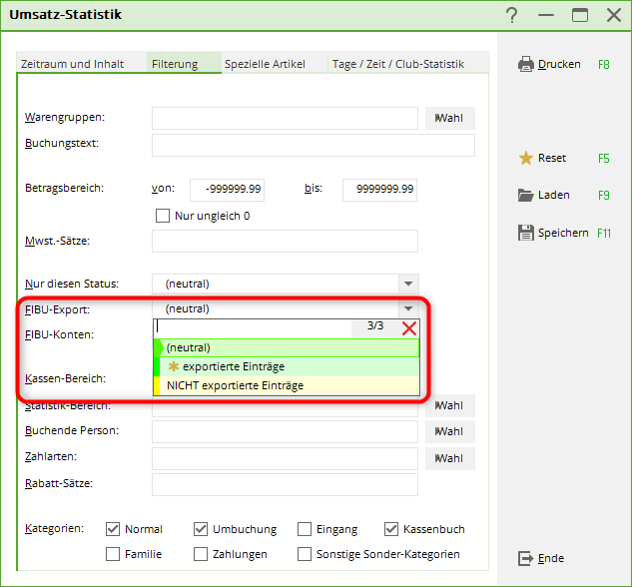632x587 pixels.
Task: Click the Wahl button for Warengruppen
Action: [x=449, y=119]
